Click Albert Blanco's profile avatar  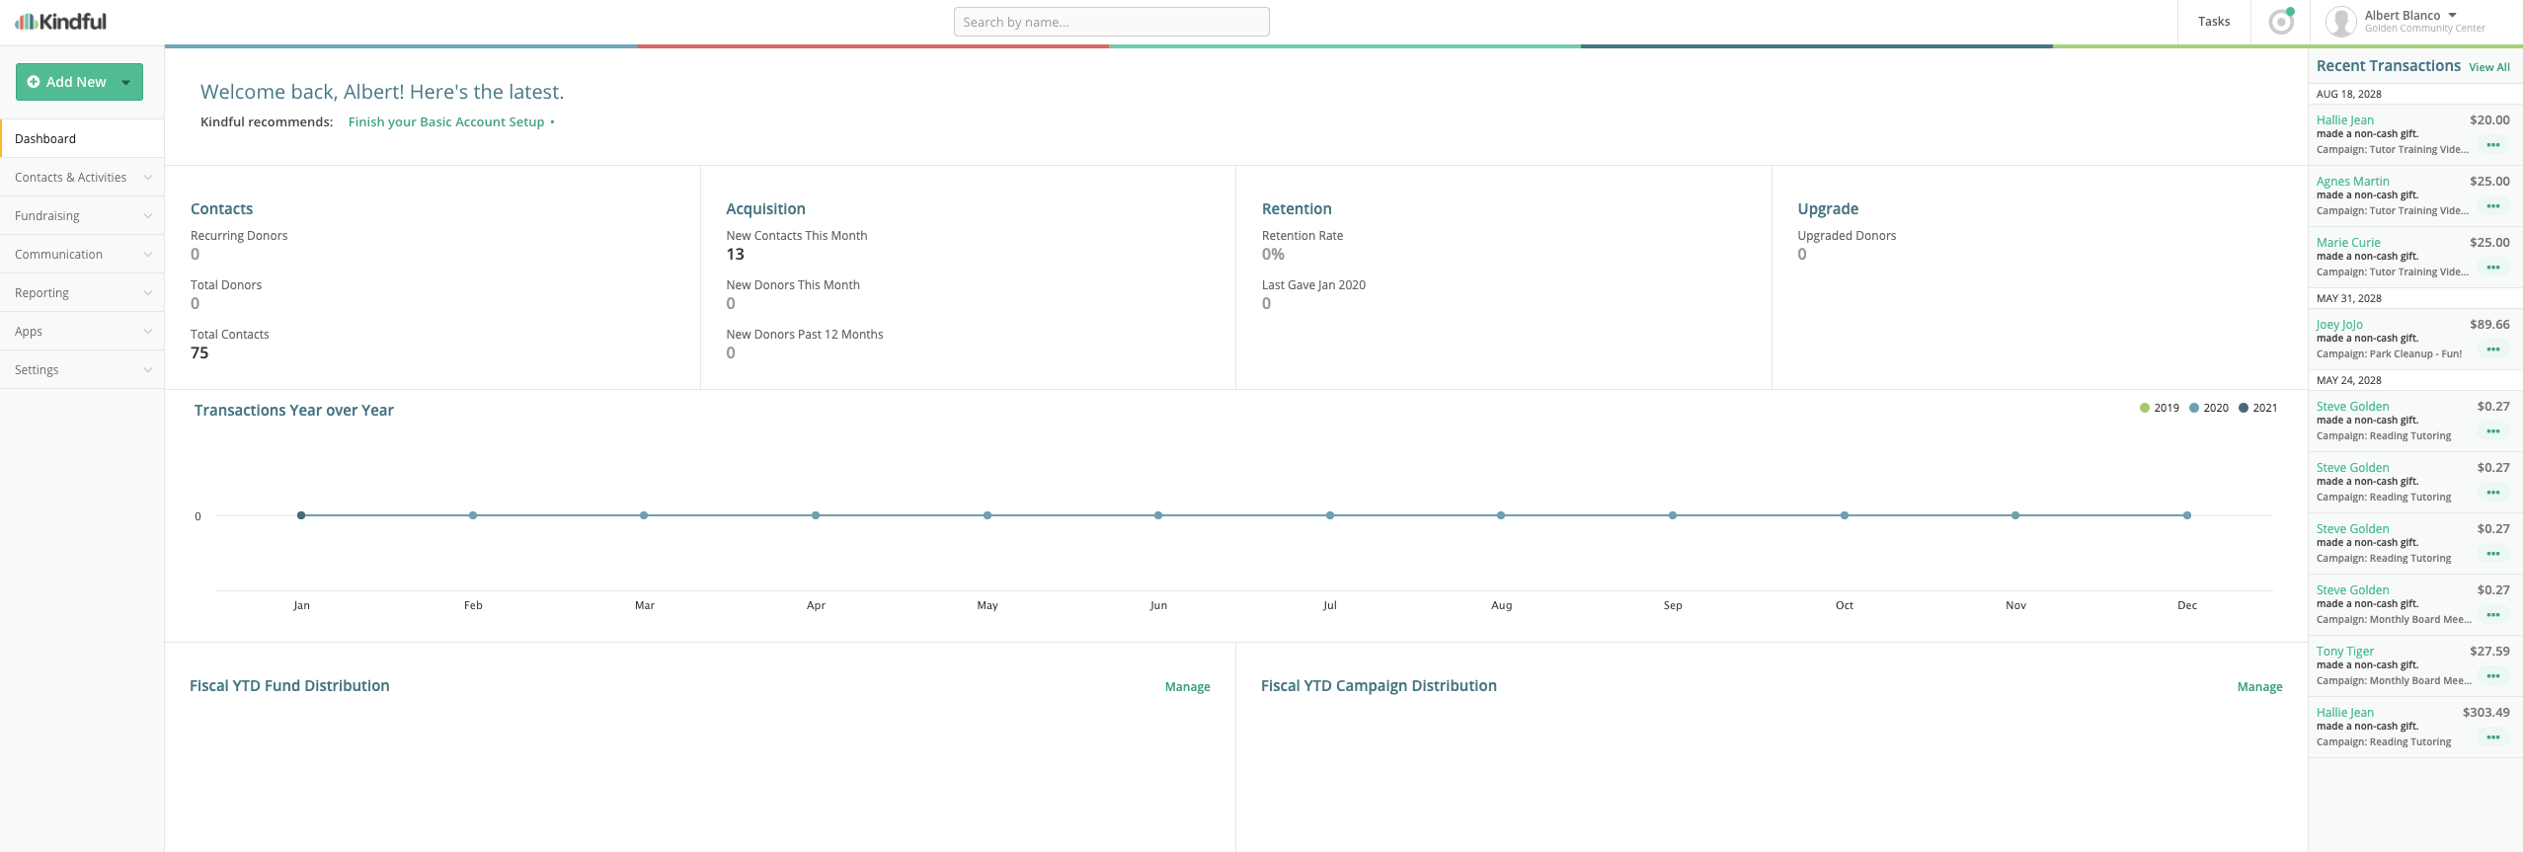click(2341, 22)
